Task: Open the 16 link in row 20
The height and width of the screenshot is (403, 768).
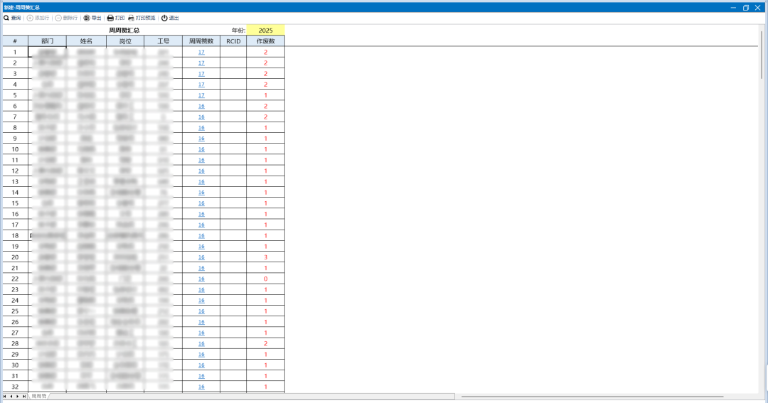Action: pyautogui.click(x=201, y=257)
